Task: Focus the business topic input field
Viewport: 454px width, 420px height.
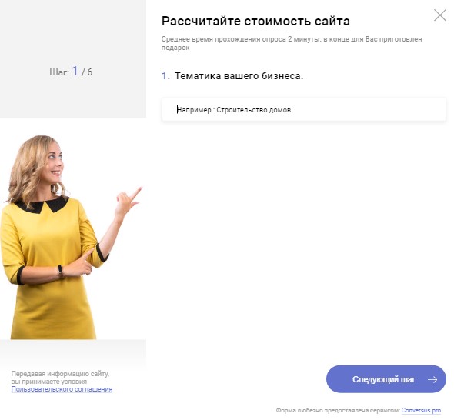Action: 304,110
